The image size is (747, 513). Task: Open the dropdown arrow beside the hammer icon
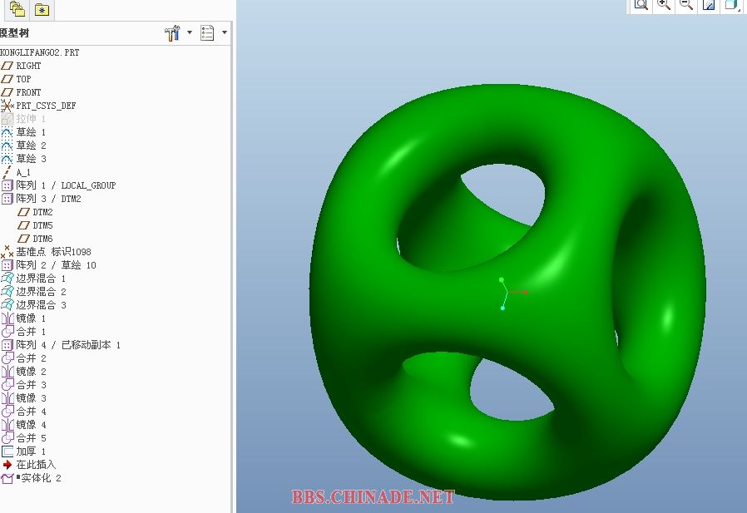(x=190, y=32)
